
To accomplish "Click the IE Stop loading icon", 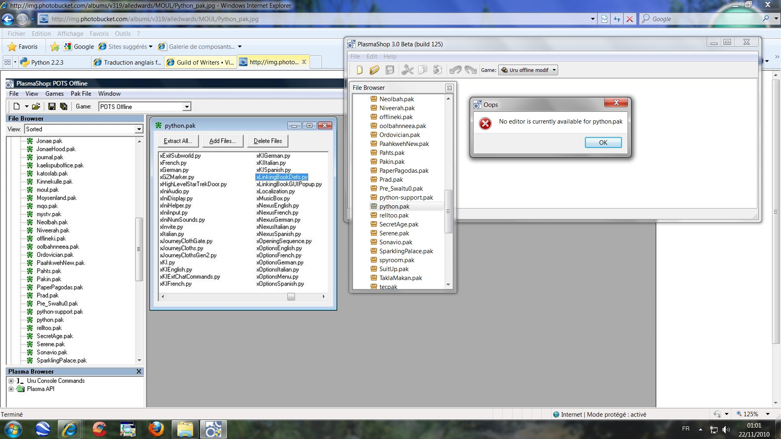I will [x=630, y=19].
